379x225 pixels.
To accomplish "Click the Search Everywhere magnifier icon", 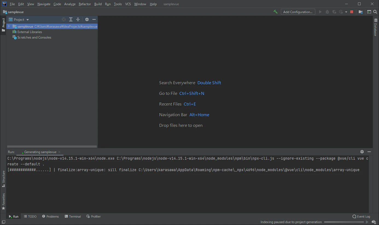I will (375, 12).
